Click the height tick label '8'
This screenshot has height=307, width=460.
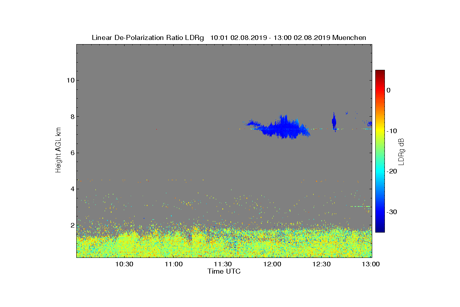pos(72,117)
